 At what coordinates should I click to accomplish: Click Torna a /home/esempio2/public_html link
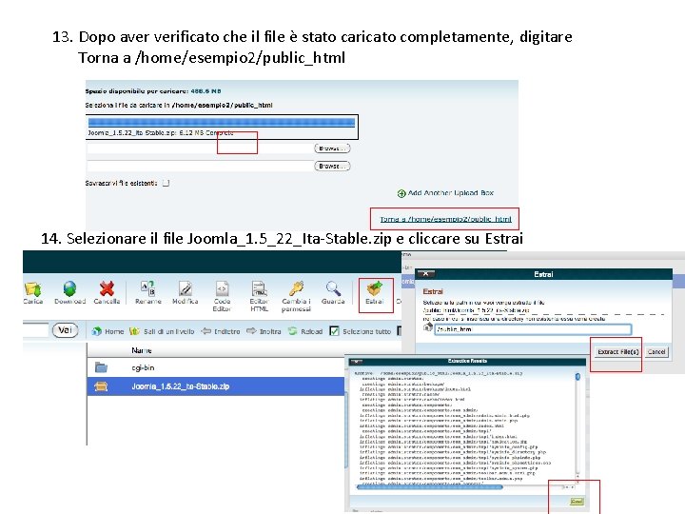[x=445, y=219]
